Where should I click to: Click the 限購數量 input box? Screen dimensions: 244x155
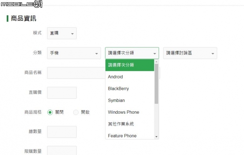pyautogui.click(x=62, y=151)
